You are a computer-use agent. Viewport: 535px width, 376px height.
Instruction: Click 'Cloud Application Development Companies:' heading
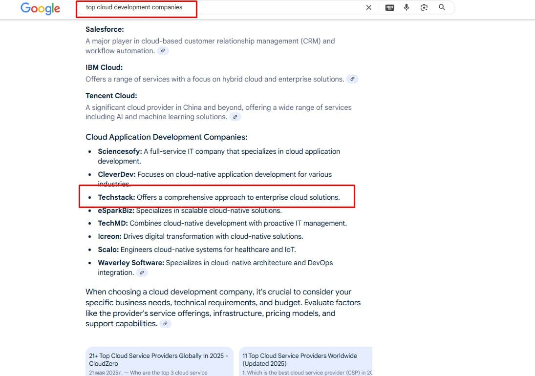pos(167,137)
